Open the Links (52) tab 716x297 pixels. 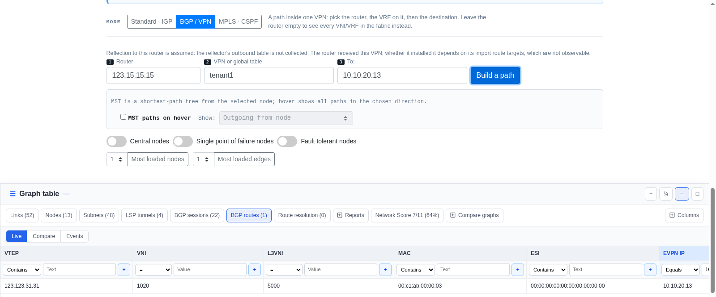(22, 215)
